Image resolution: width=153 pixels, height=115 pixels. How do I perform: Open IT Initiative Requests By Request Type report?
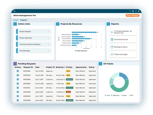click(123, 32)
